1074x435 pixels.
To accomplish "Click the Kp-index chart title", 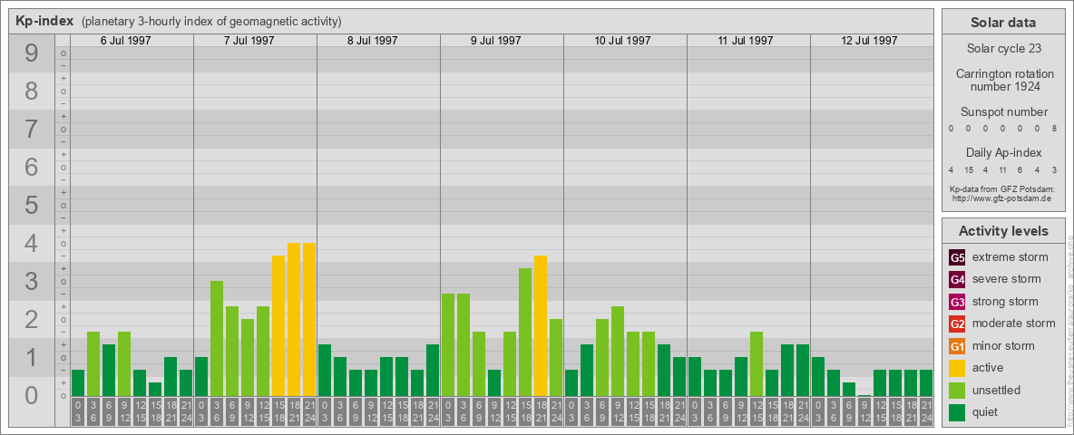I will click(44, 21).
